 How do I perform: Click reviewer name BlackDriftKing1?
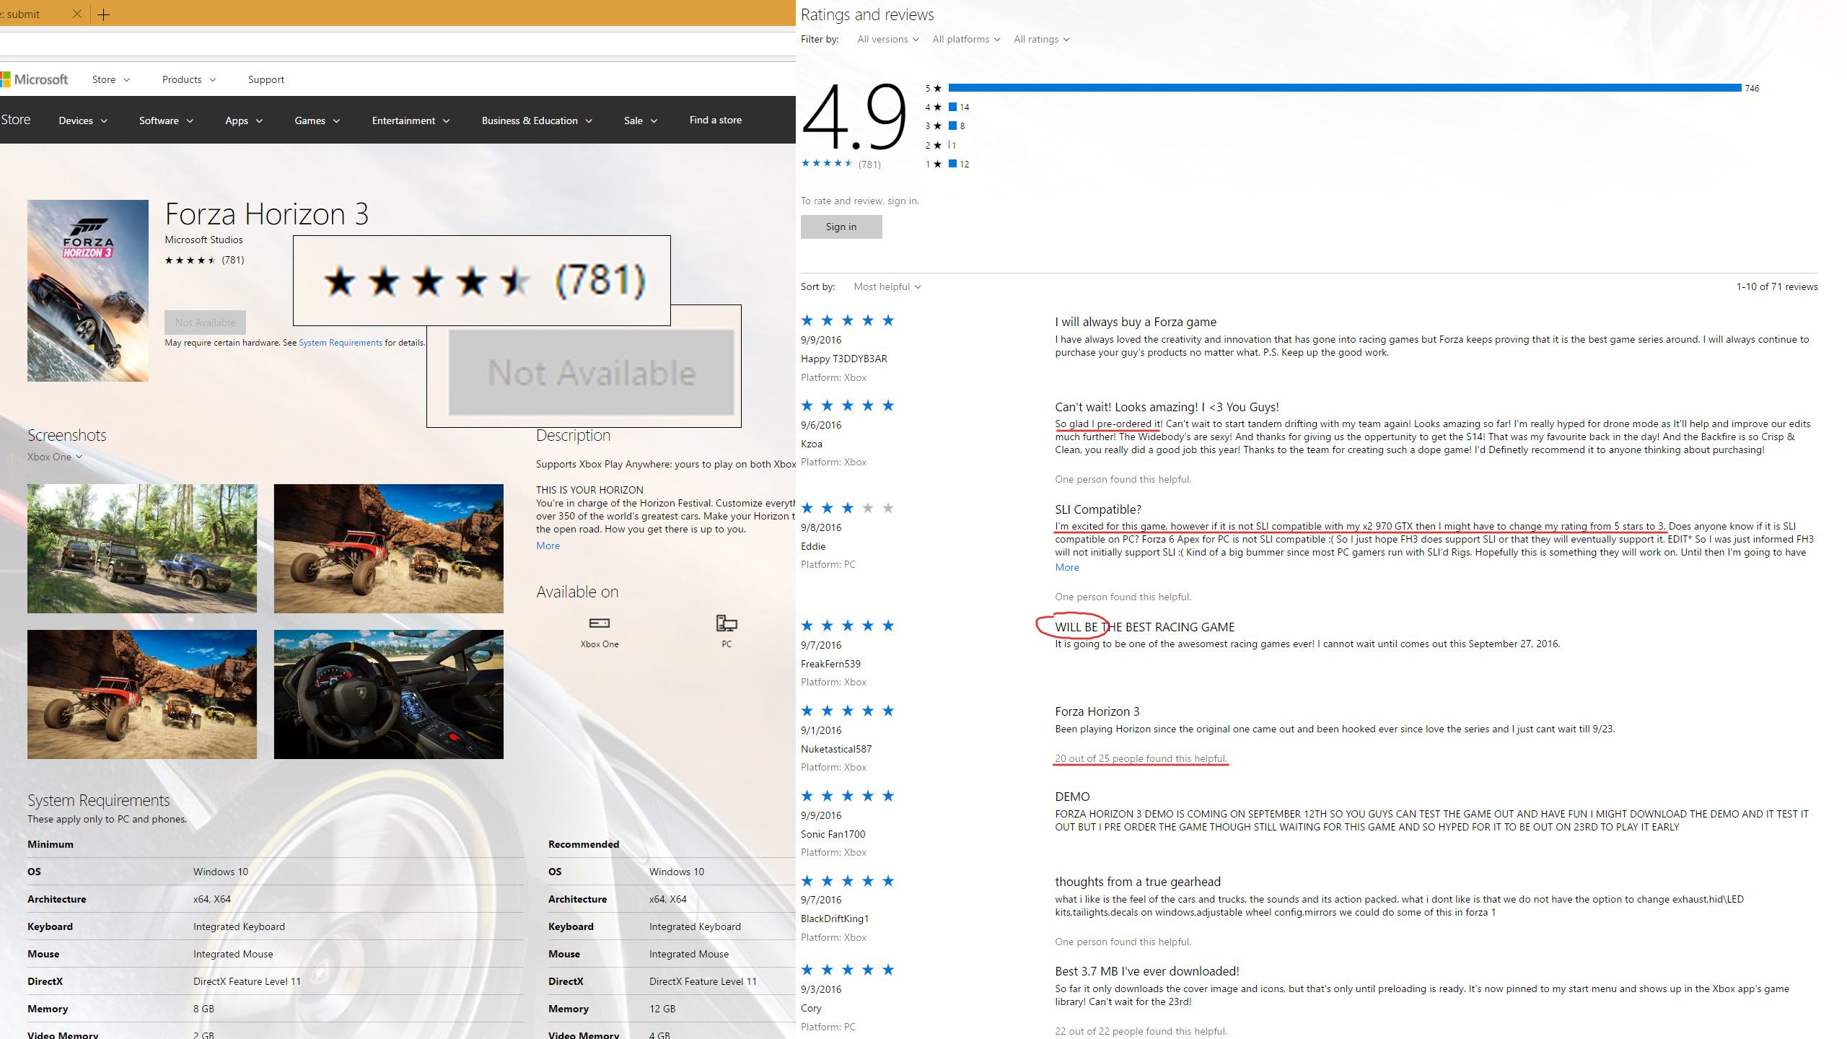(835, 919)
